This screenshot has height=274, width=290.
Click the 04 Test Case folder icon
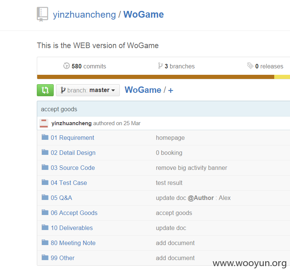pyautogui.click(x=45, y=182)
